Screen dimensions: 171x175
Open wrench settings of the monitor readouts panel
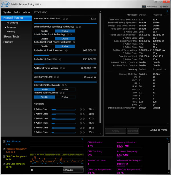167,139
